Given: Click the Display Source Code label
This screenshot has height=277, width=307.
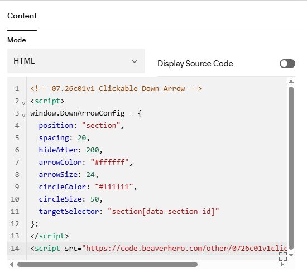Looking at the screenshot, I should [x=195, y=64].
